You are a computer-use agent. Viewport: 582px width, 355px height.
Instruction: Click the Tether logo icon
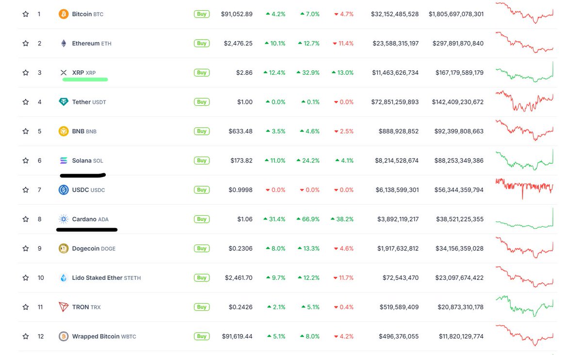click(64, 102)
